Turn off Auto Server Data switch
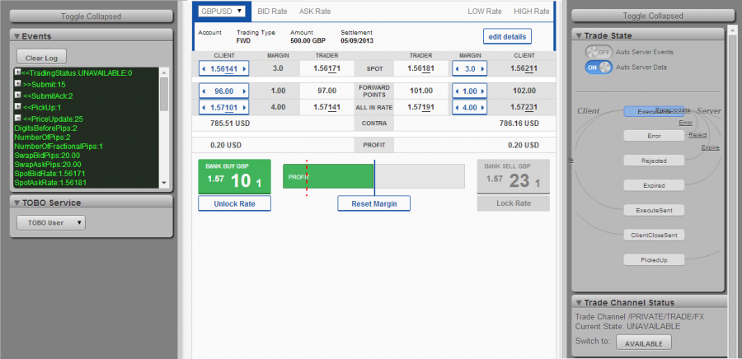This screenshot has height=359, width=742. 599,67
